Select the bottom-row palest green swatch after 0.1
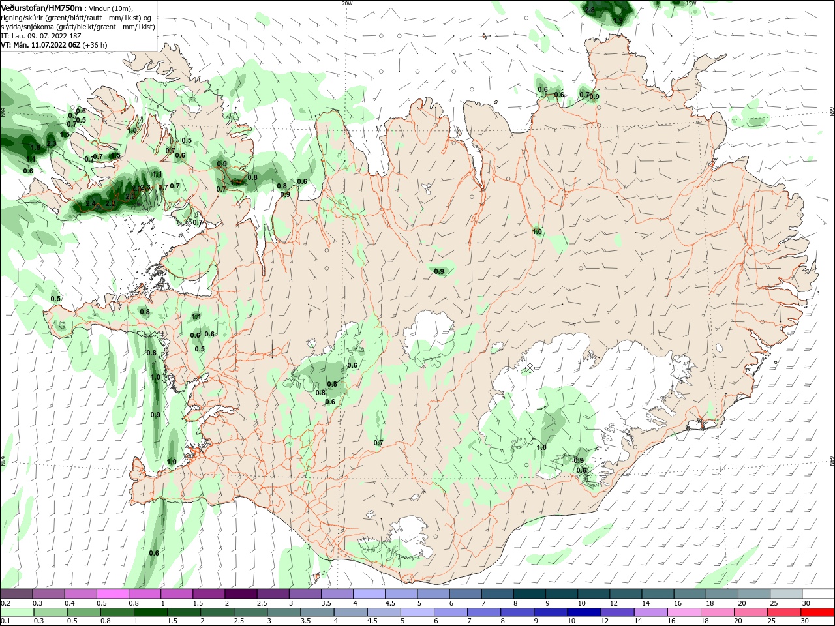 (18, 612)
